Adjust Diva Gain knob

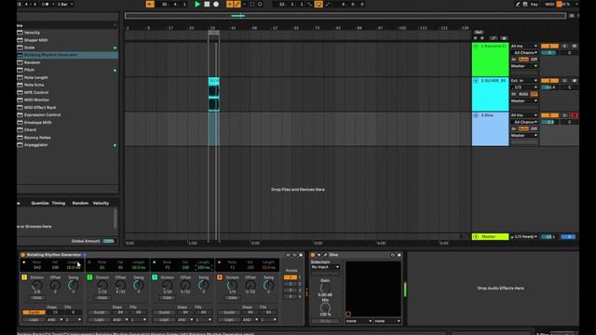(x=325, y=288)
